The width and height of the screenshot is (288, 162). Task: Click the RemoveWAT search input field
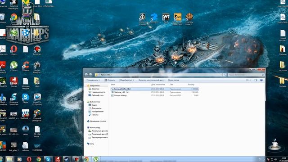coord(246,75)
